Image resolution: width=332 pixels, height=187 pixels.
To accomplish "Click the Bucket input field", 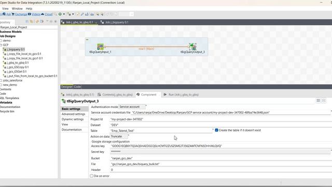I will [x=221, y=158].
